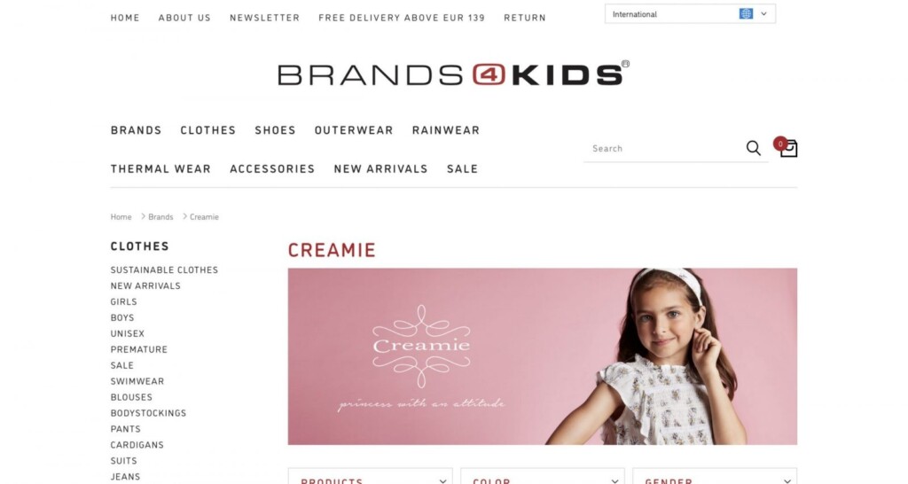Select Cardigans in the sidebar list
This screenshot has height=484, width=908.
tap(137, 445)
